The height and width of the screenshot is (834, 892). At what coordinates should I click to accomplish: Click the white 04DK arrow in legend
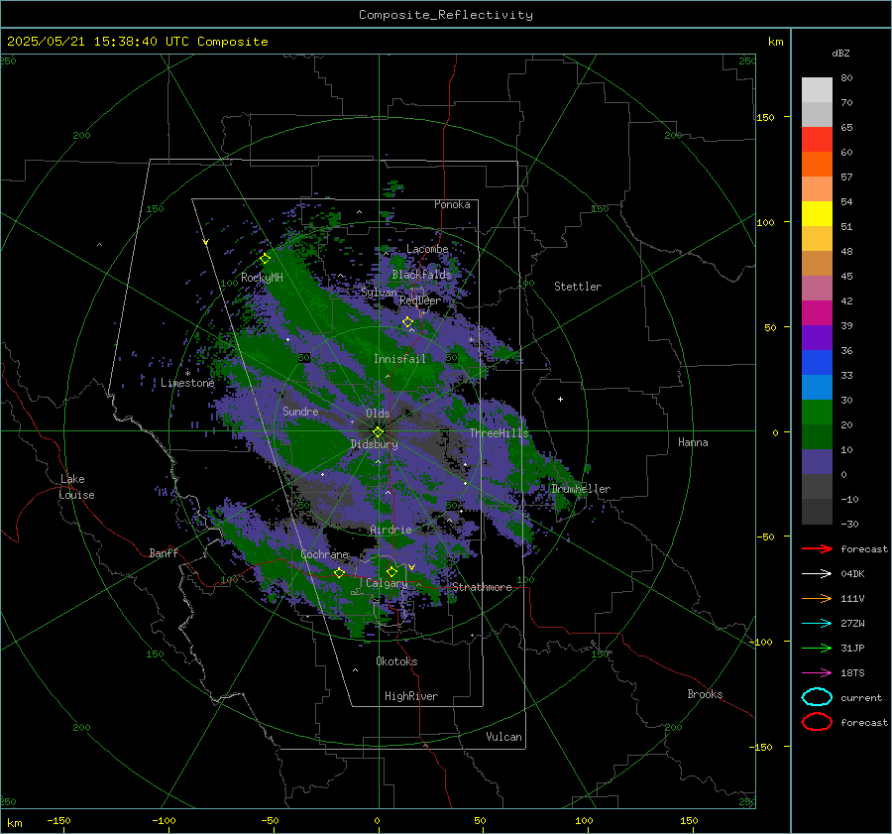817,573
